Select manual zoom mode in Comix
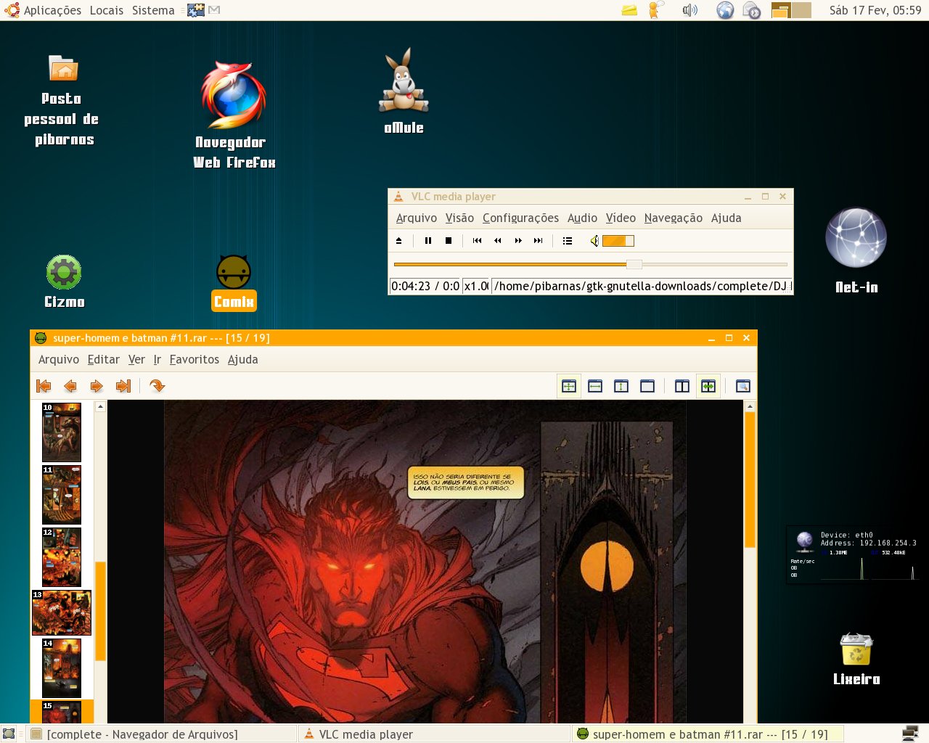 coord(647,386)
